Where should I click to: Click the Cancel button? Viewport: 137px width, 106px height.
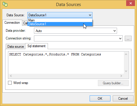pyautogui.click(x=123, y=99)
